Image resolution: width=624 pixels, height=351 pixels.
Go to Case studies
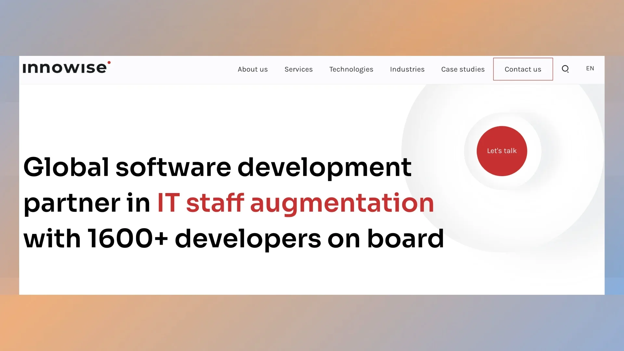pos(463,69)
